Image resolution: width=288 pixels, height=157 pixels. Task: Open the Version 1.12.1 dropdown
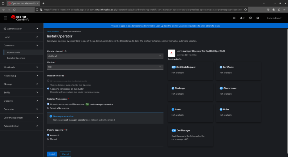[x=105, y=67]
